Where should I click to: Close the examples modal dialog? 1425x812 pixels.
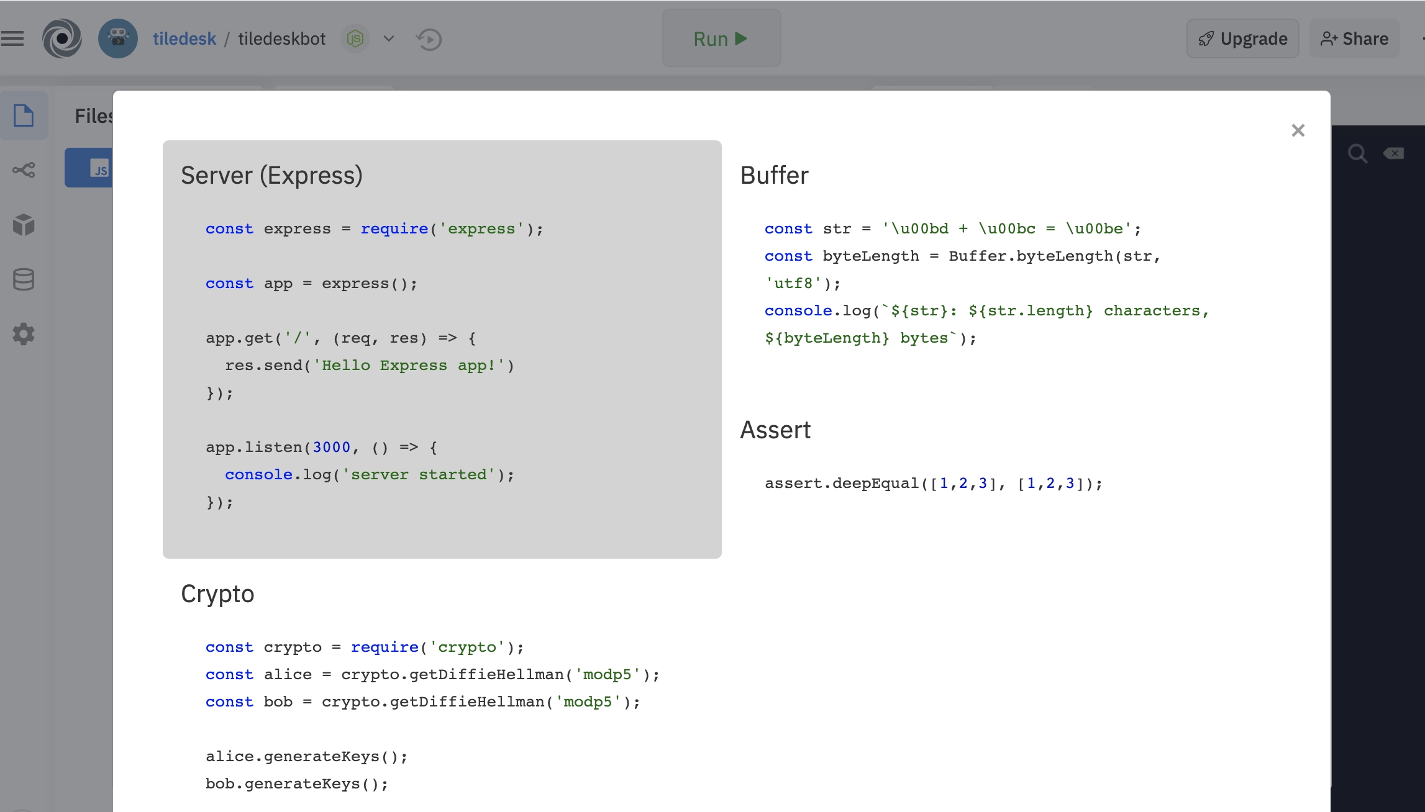(x=1298, y=130)
